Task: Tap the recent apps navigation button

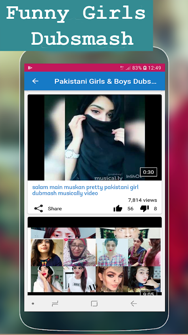Action: pyautogui.click(x=55, y=303)
